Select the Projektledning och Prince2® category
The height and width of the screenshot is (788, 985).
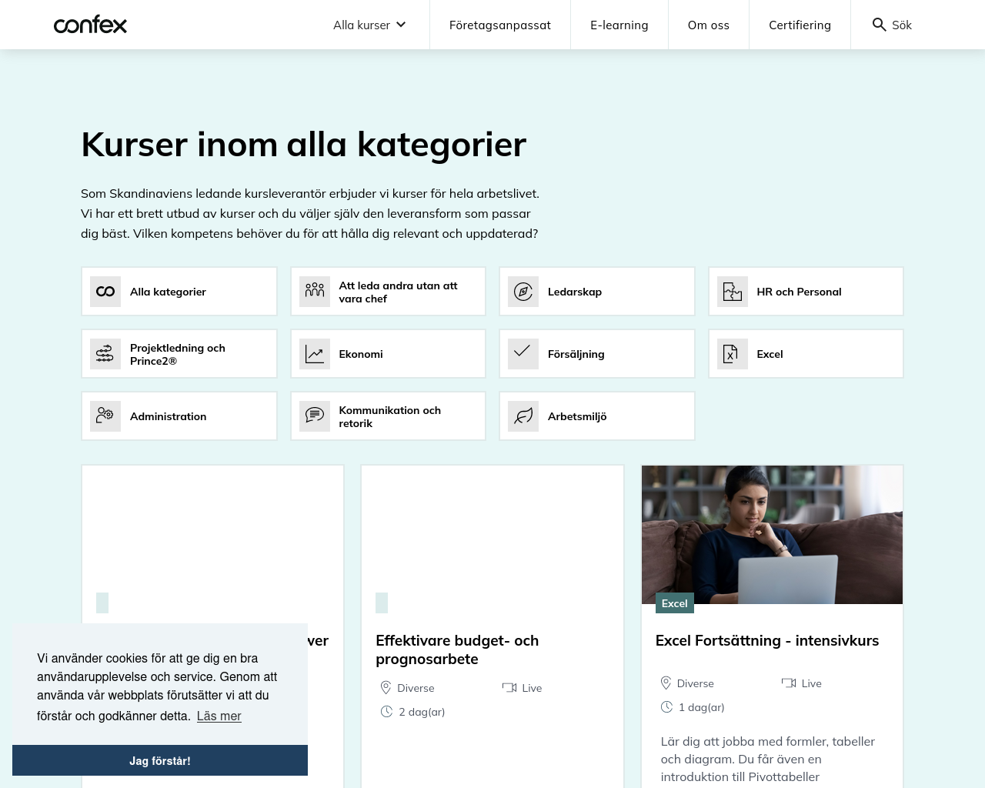click(179, 354)
